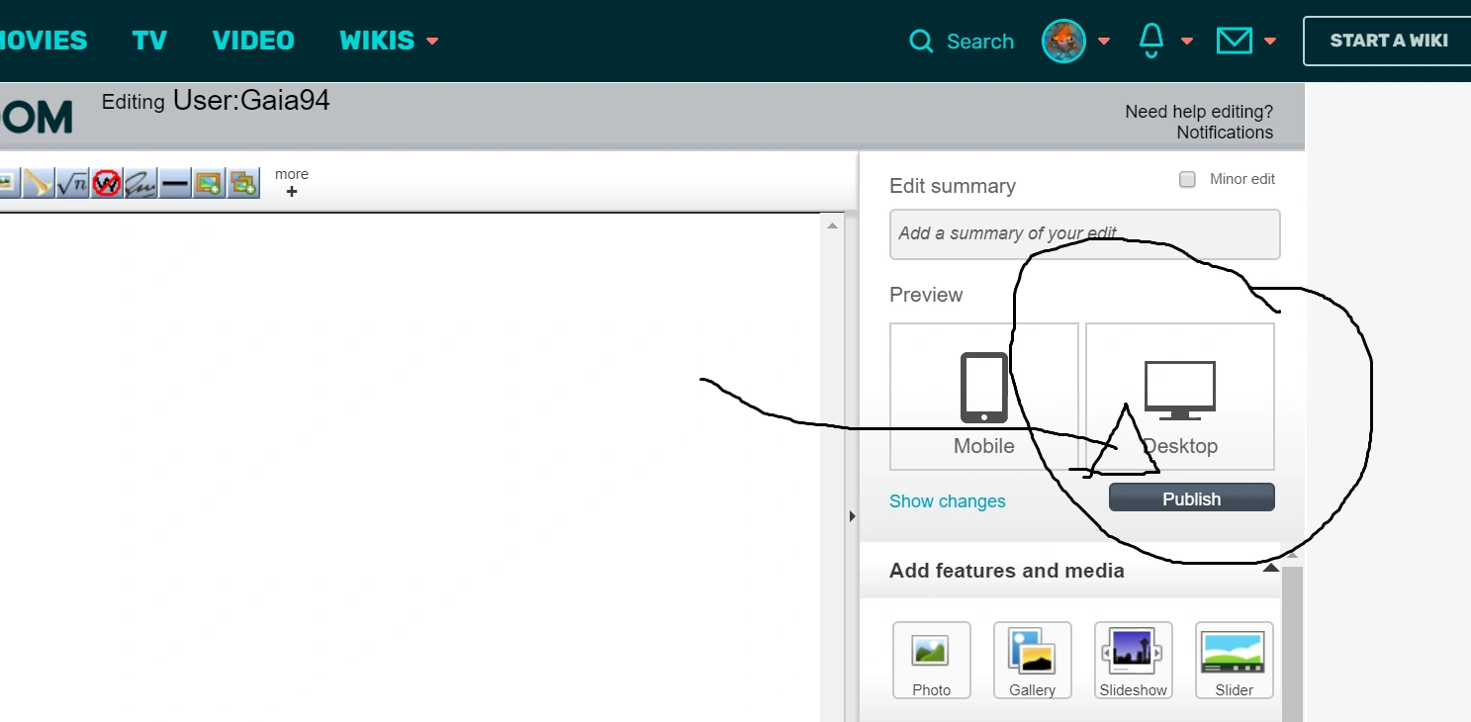Select the nowiki ignore-formatting icon
Screen dimensions: 1471x722
107,183
